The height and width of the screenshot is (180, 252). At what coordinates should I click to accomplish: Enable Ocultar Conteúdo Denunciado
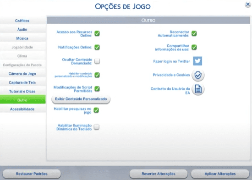click(x=97, y=61)
